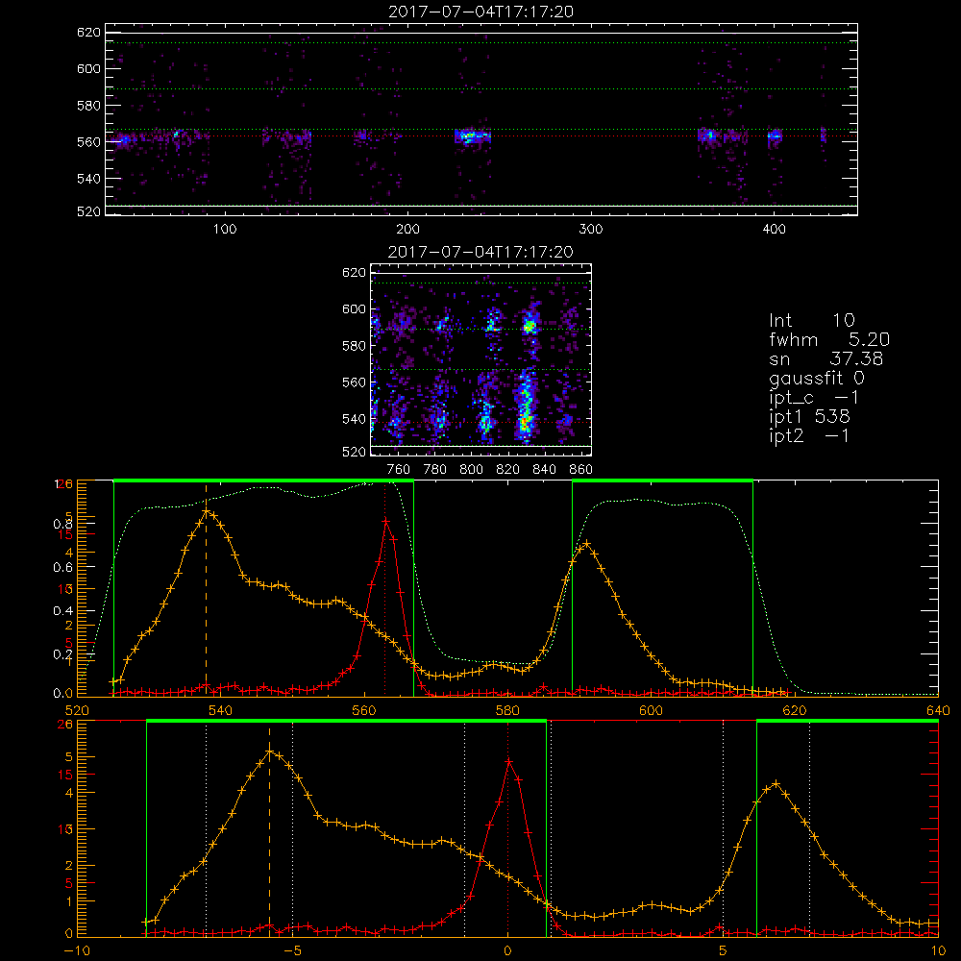
Task: Click the orange curve peak near 591 in upper profile
Action: (586, 543)
